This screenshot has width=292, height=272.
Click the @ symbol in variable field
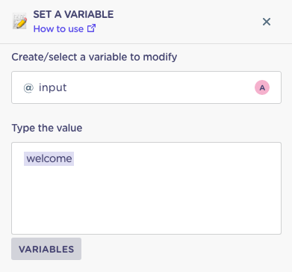point(28,87)
